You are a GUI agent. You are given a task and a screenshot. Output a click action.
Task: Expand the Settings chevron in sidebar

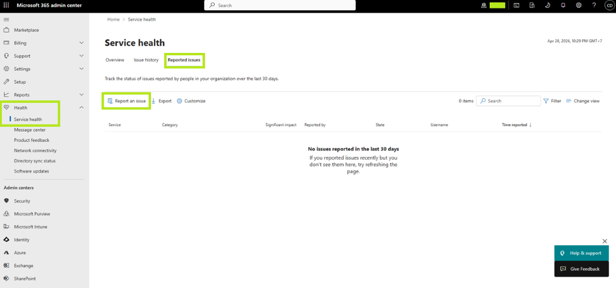pos(82,69)
